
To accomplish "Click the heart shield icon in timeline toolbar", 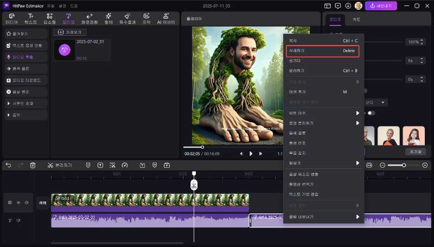I will [155, 165].
